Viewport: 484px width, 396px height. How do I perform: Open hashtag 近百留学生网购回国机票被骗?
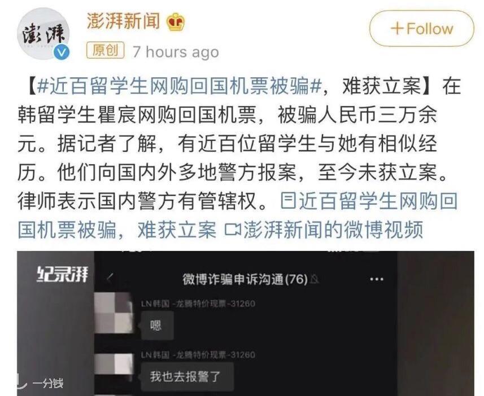coord(180,86)
